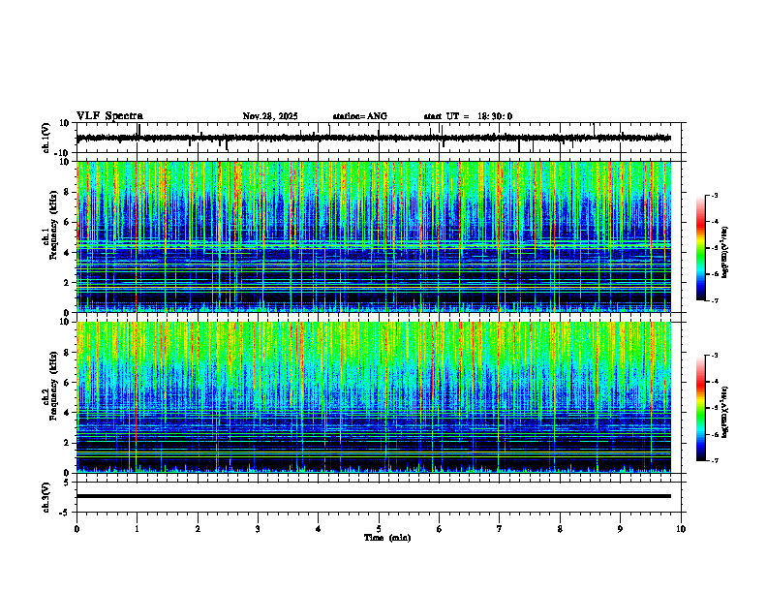Click the "ch.1(V)" waveform axis label

point(46,138)
